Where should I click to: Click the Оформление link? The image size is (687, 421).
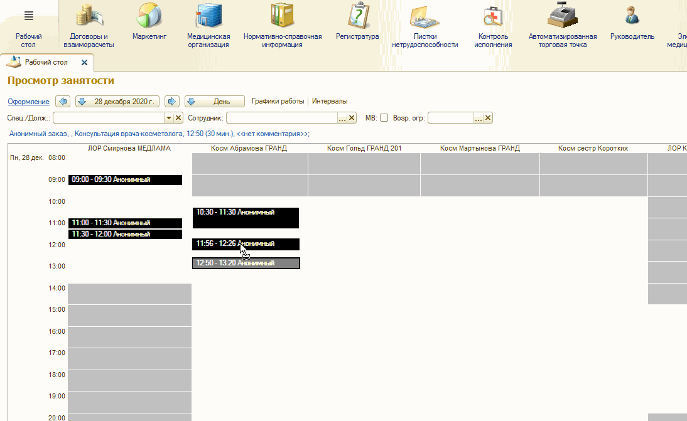[28, 102]
